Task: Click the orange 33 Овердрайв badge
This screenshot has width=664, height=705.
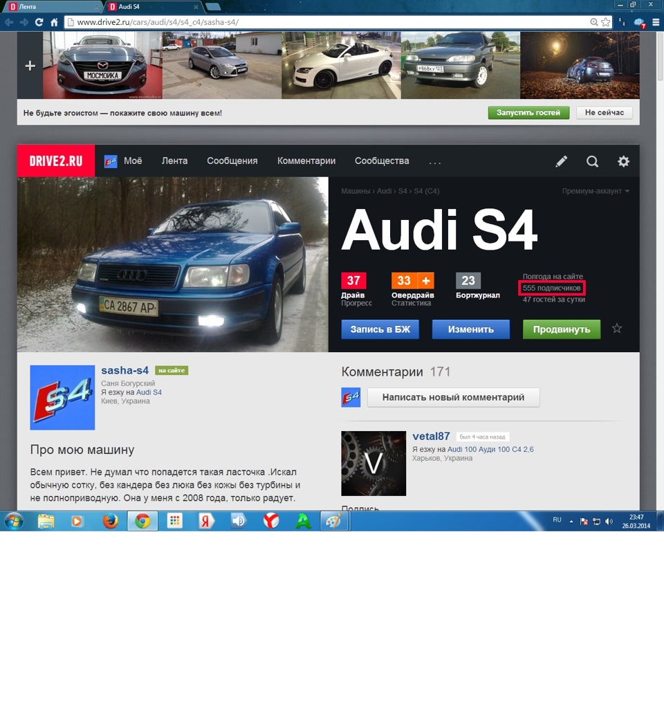Action: click(404, 281)
